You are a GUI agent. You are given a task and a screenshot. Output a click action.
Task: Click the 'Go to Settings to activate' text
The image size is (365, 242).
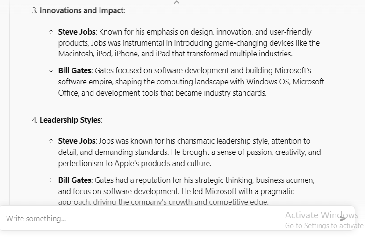point(324,226)
